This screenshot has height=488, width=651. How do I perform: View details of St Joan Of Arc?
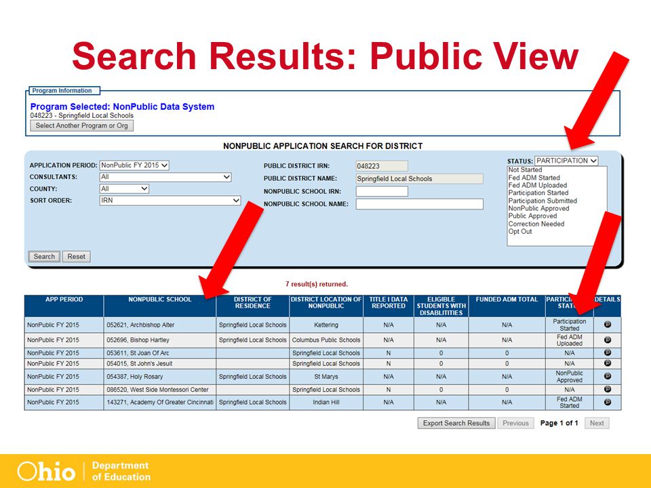coord(608,352)
